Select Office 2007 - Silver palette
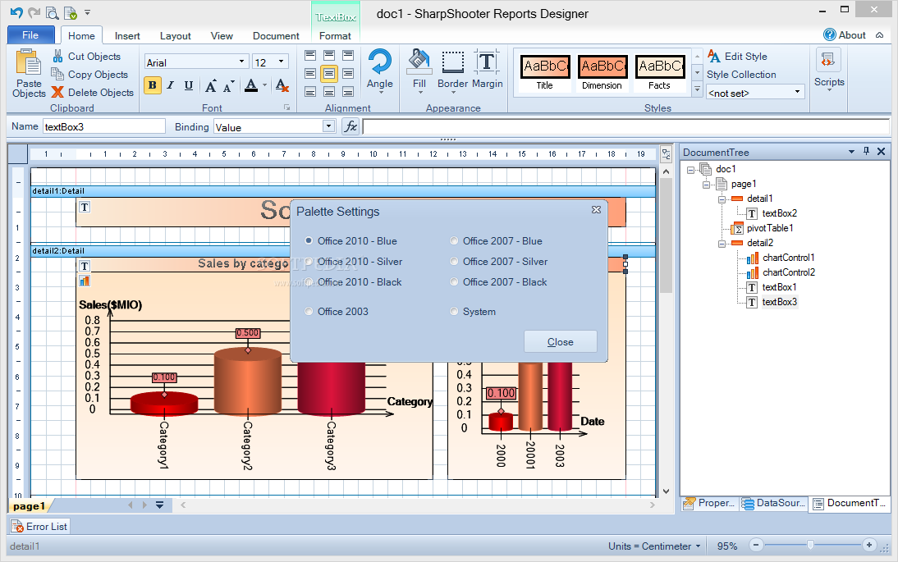The image size is (898, 562). tap(454, 262)
